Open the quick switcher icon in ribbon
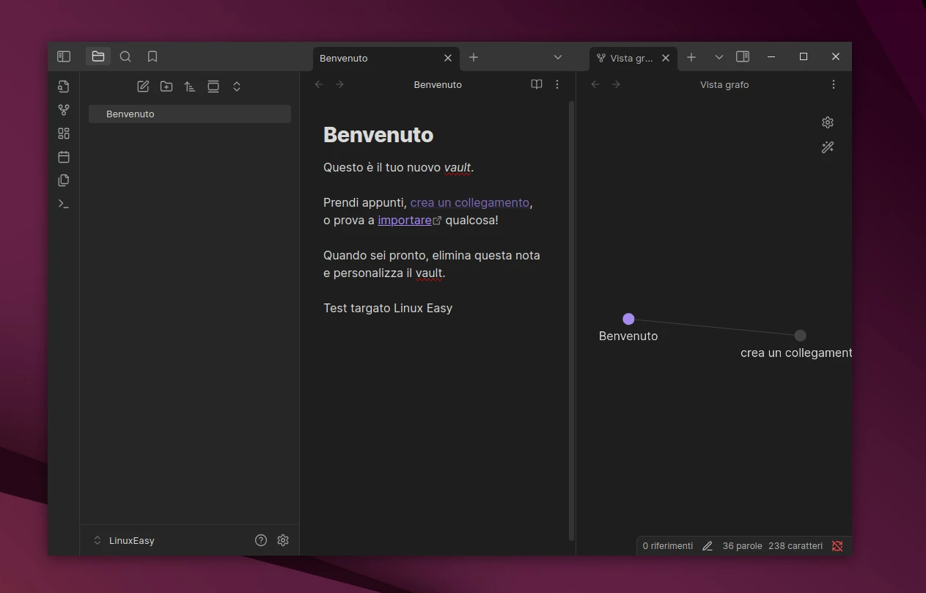Image resolution: width=926 pixels, height=593 pixels. pyautogui.click(x=64, y=86)
